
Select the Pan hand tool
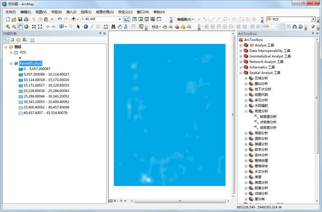click(20, 27)
